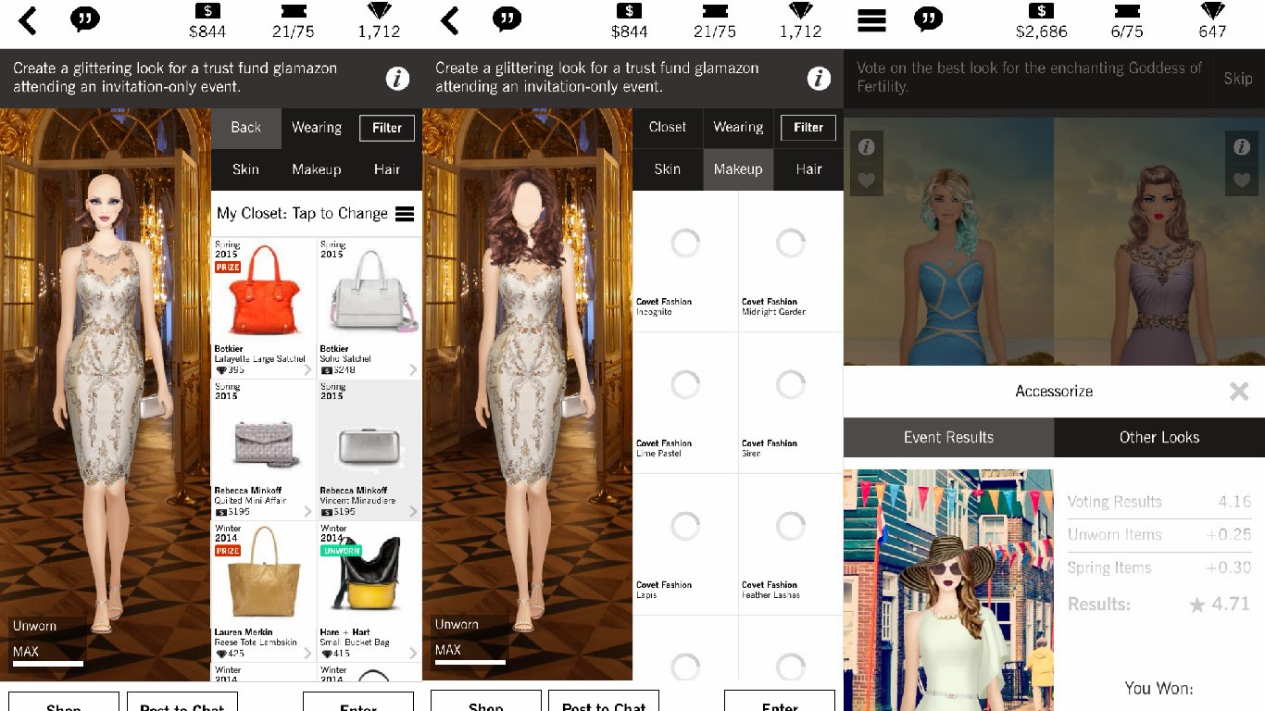The height and width of the screenshot is (711, 1265).
Task: Tap the diamond icon showing 647
Action: (1212, 11)
